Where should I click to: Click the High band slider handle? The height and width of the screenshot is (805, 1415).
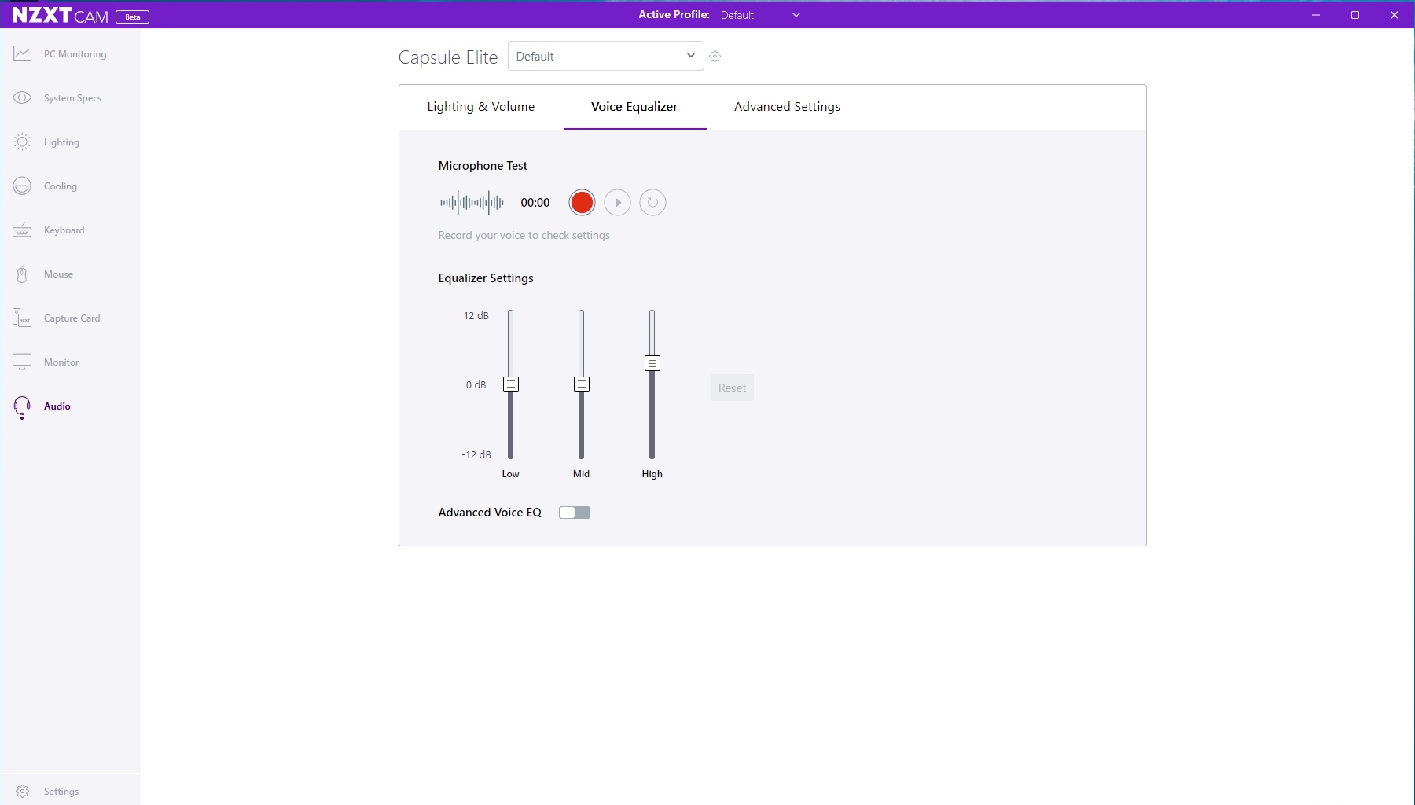(x=652, y=363)
